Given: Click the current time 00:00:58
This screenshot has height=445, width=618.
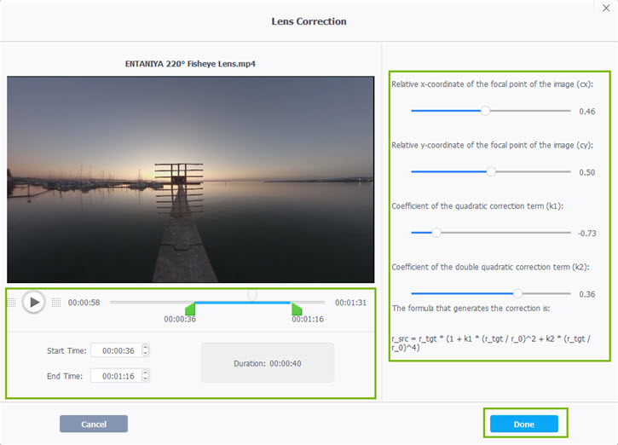Looking at the screenshot, I should [84, 303].
